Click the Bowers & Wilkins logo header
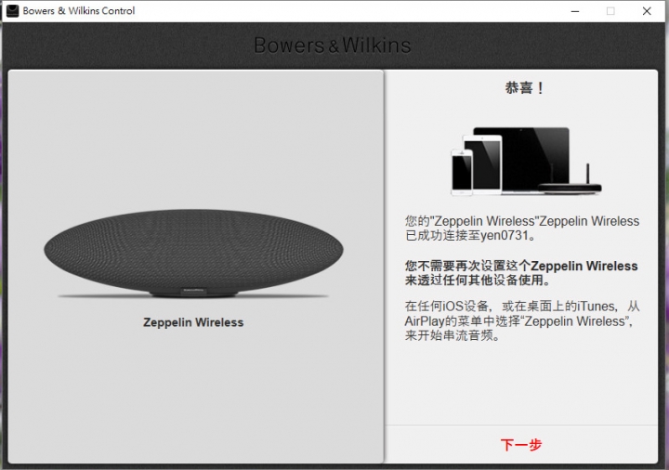 pos(333,46)
